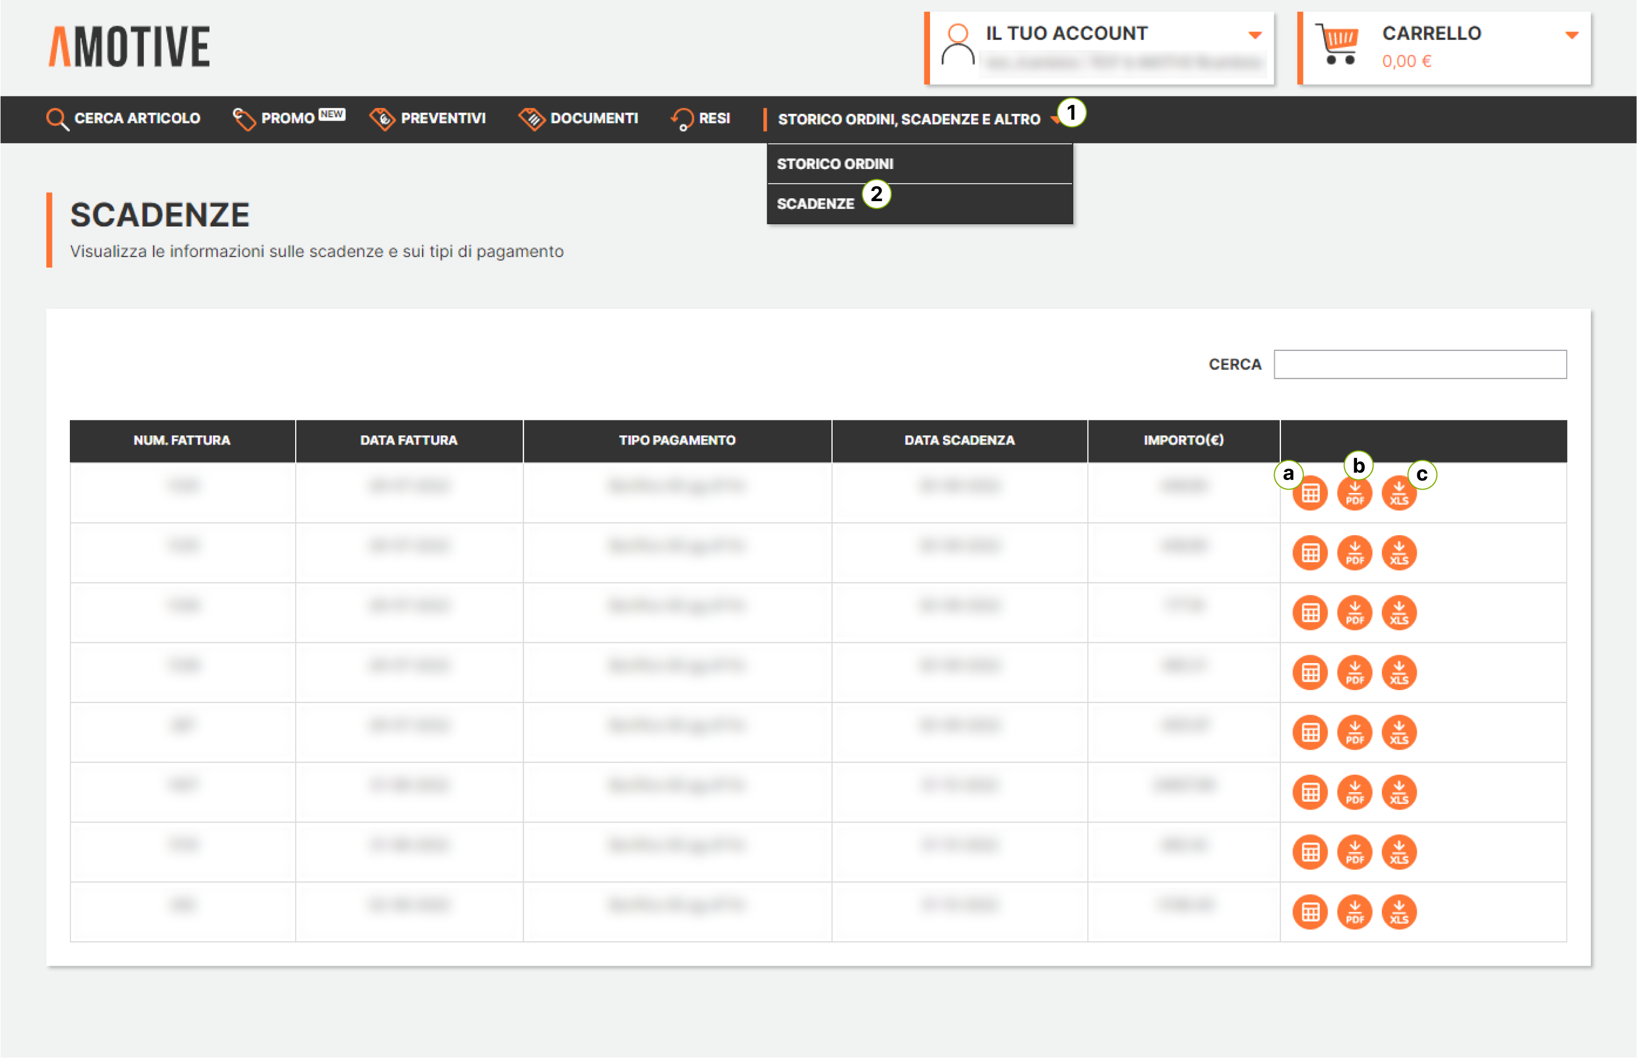Download PDF in the fifth table row
1637x1058 pixels.
tap(1355, 732)
